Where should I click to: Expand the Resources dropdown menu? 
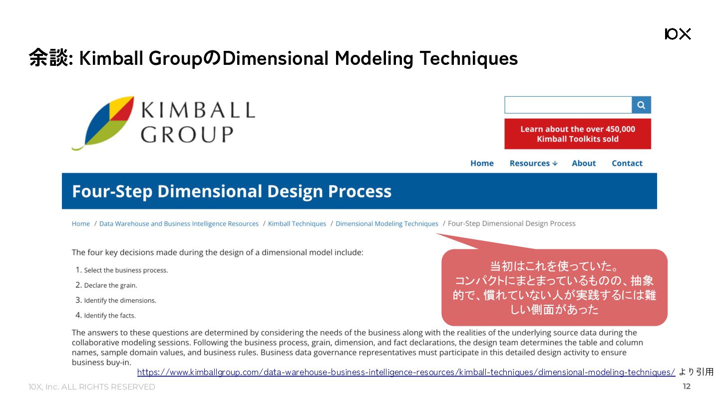point(533,163)
